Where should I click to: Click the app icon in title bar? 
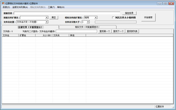(x=3, y=3)
